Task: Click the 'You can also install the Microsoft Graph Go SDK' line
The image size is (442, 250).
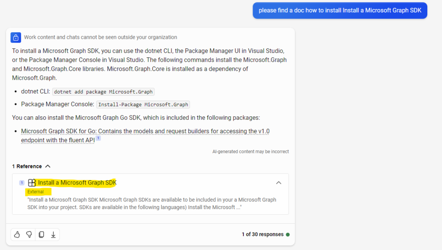Action: (x=136, y=118)
